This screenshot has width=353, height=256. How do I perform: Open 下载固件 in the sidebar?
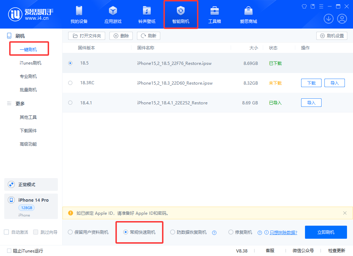pyautogui.click(x=28, y=131)
